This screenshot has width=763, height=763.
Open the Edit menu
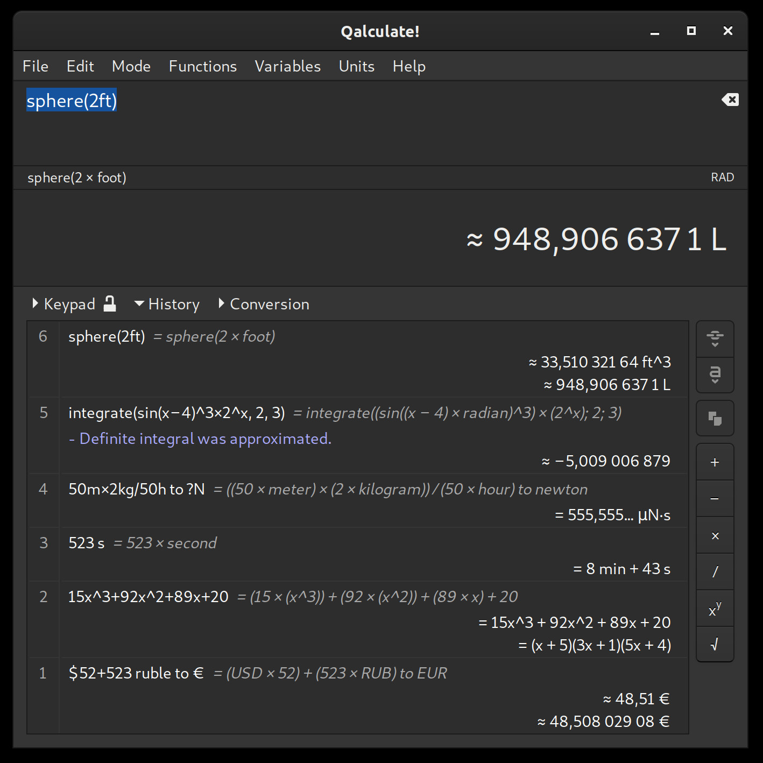point(80,66)
